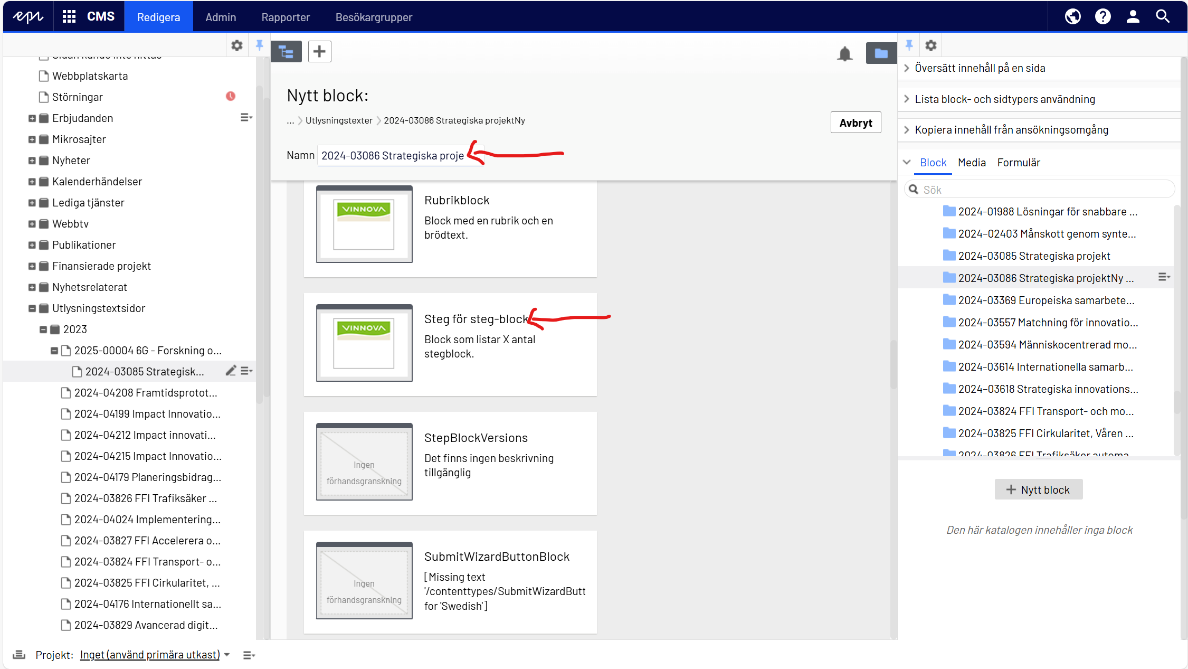Click the Nytt block button

(x=1038, y=489)
